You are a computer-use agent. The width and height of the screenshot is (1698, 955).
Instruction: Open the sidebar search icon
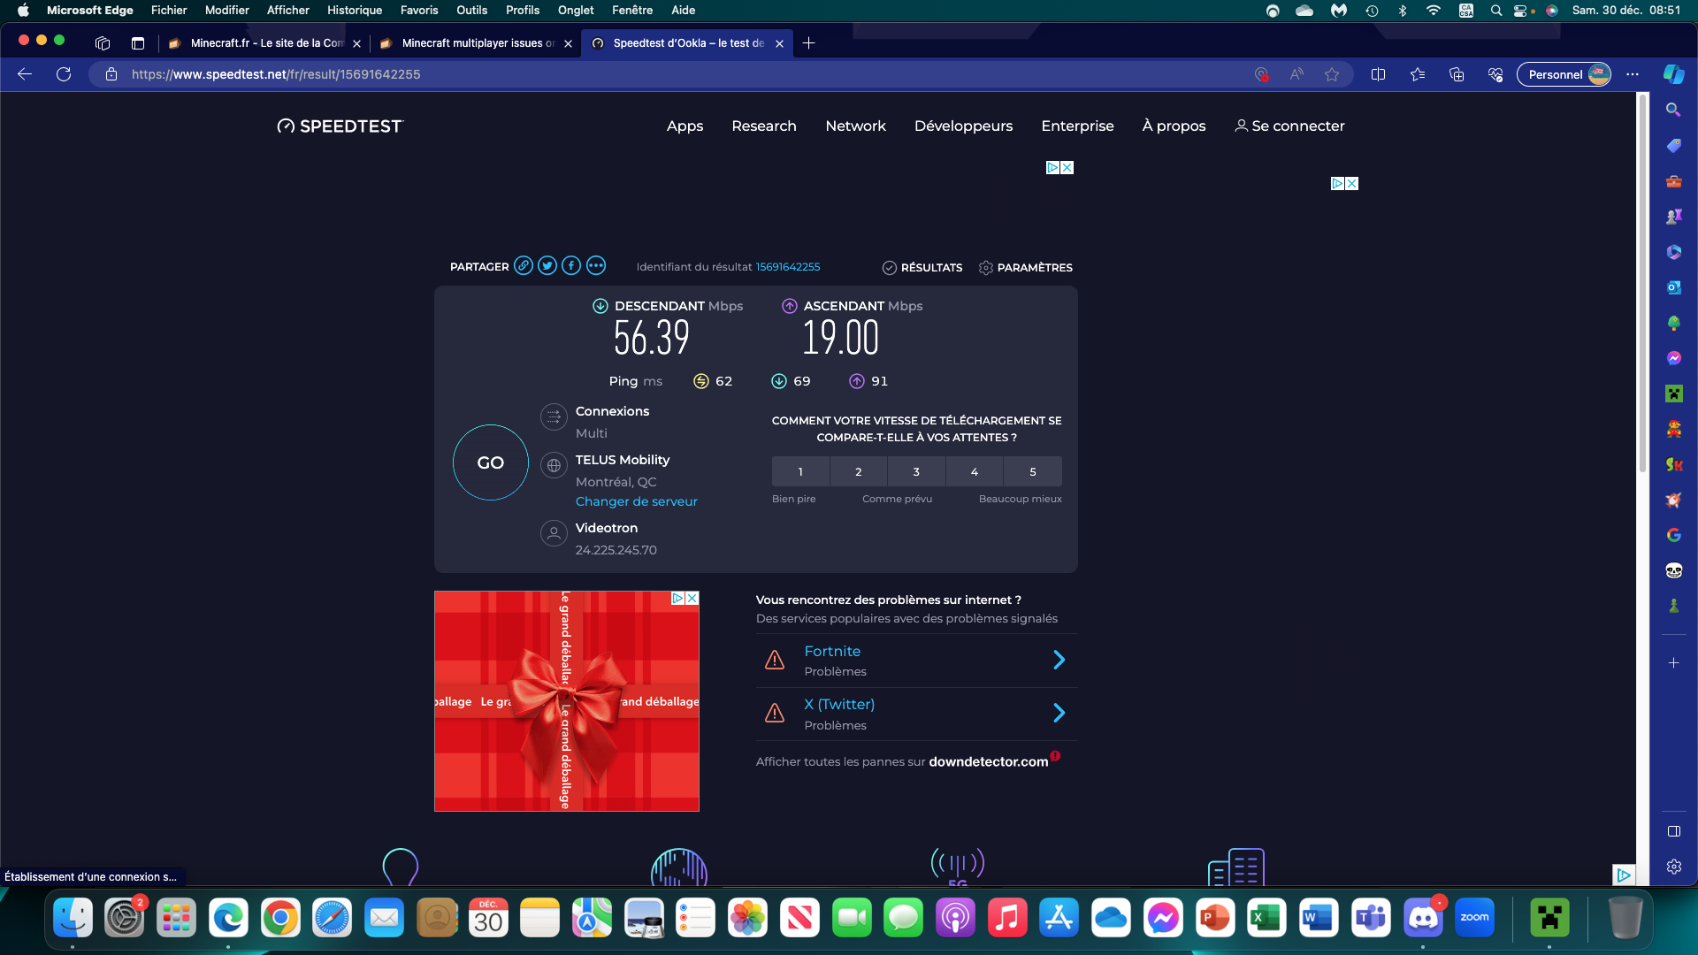(x=1673, y=110)
